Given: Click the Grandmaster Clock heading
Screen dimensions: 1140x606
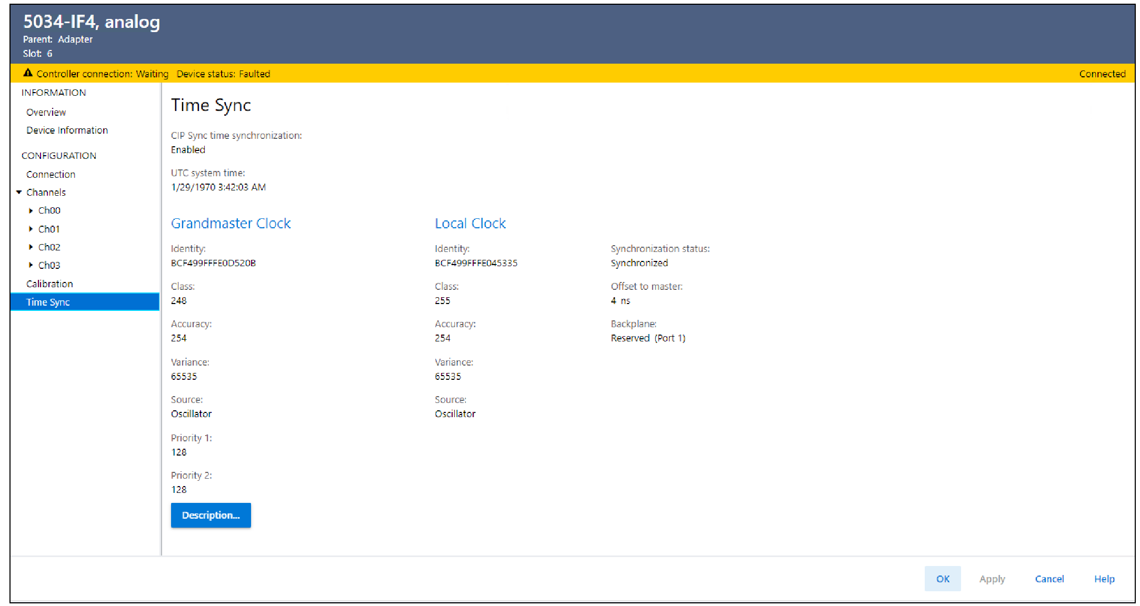Looking at the screenshot, I should coord(231,223).
